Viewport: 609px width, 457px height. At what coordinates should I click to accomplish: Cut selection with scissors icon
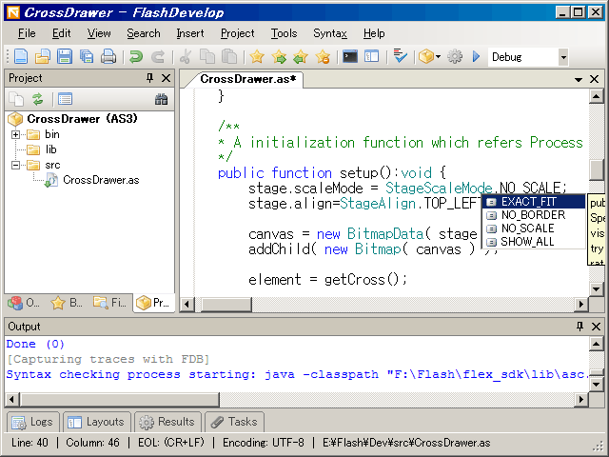coord(186,57)
